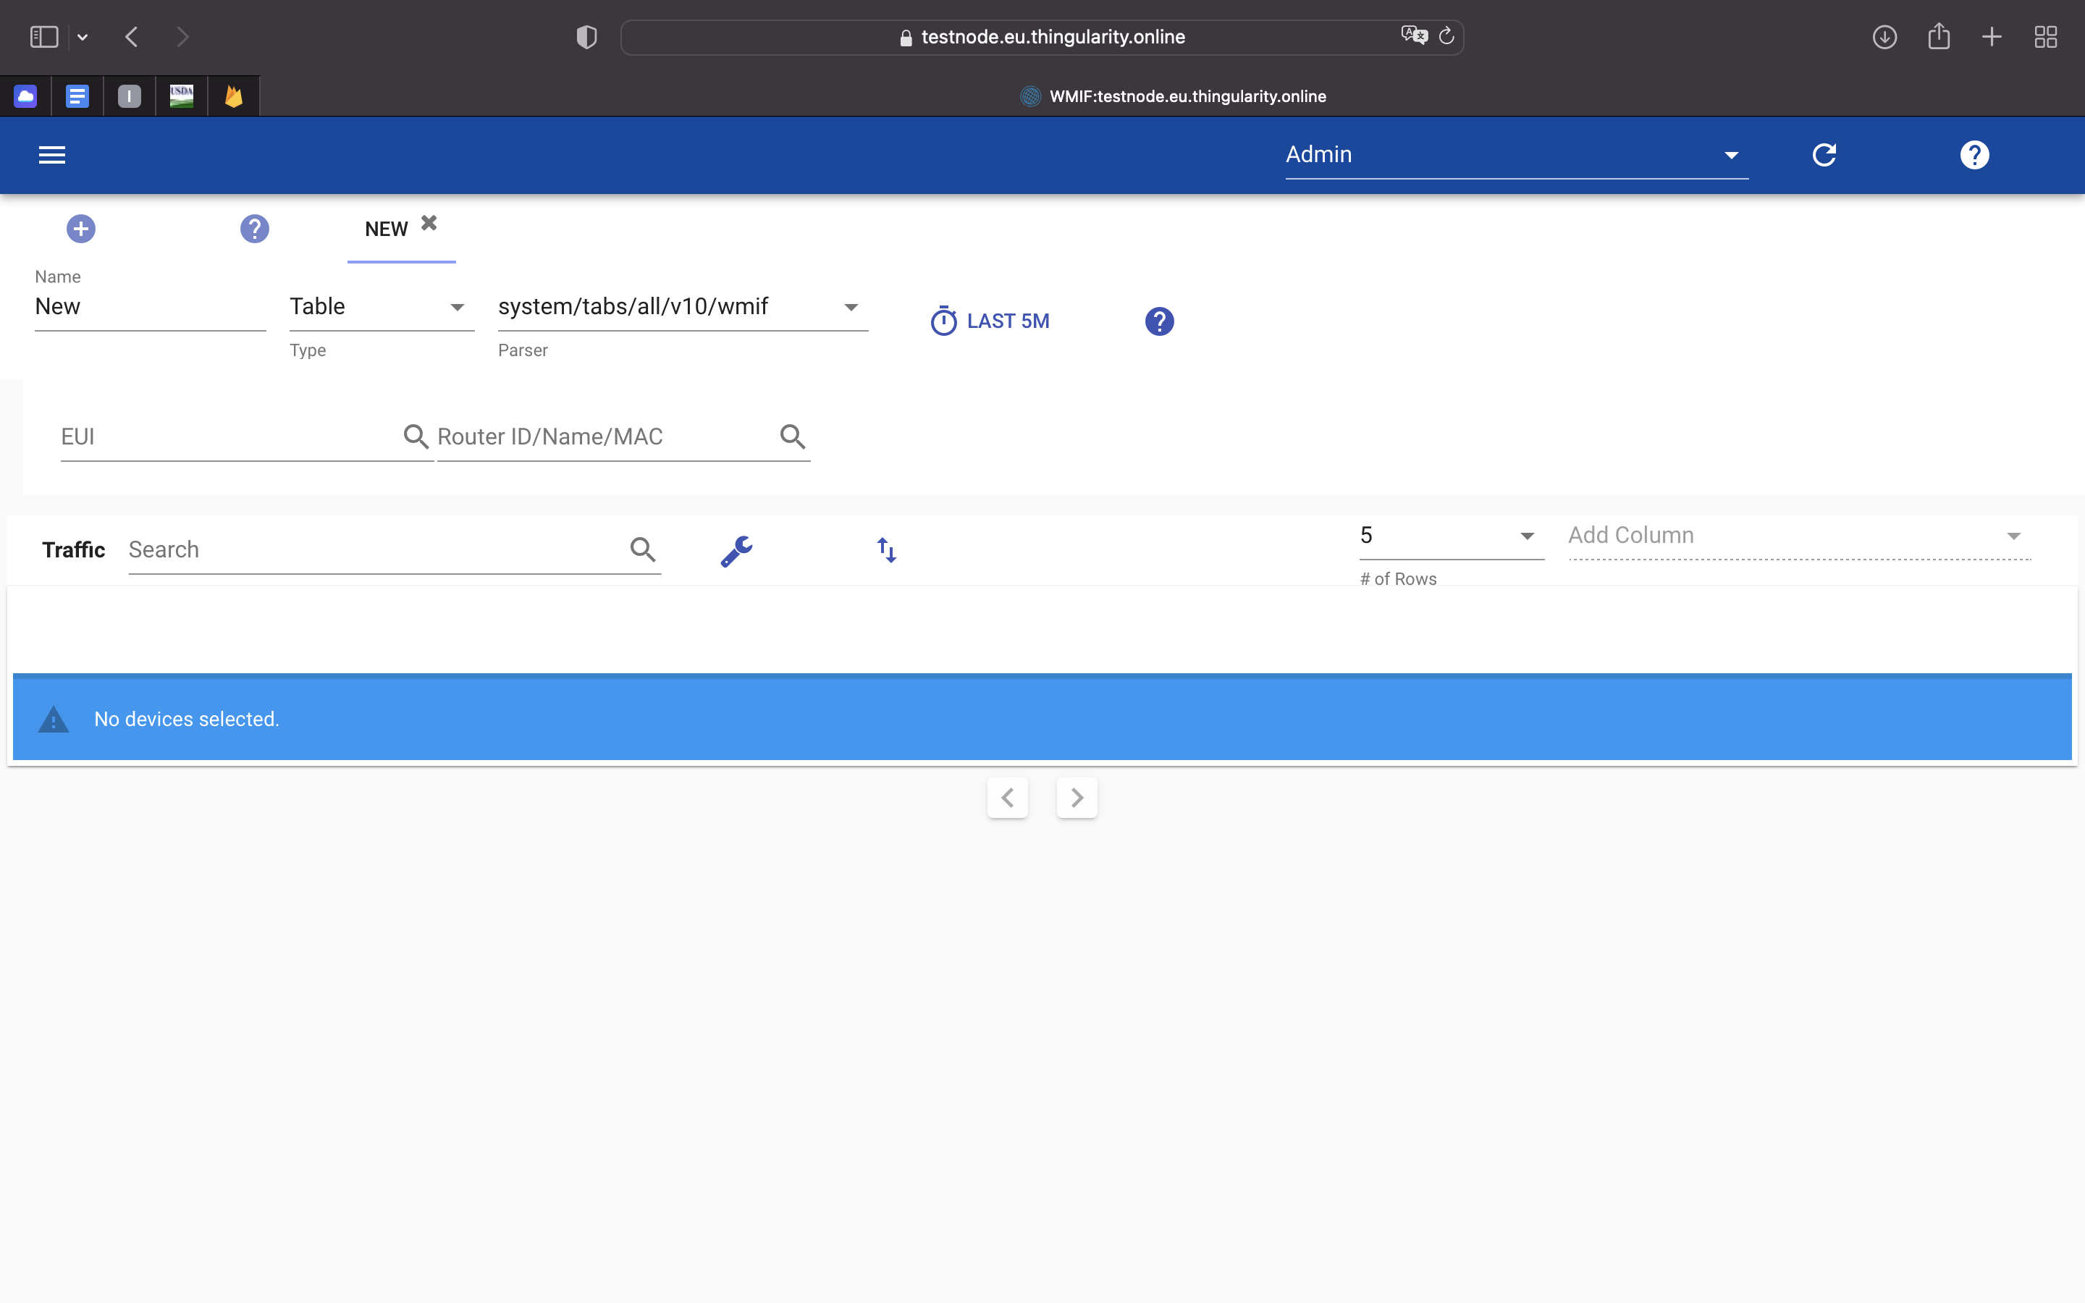Open the Add Column dropdown
Image resolution: width=2085 pixels, height=1303 pixels.
pyautogui.click(x=1798, y=536)
